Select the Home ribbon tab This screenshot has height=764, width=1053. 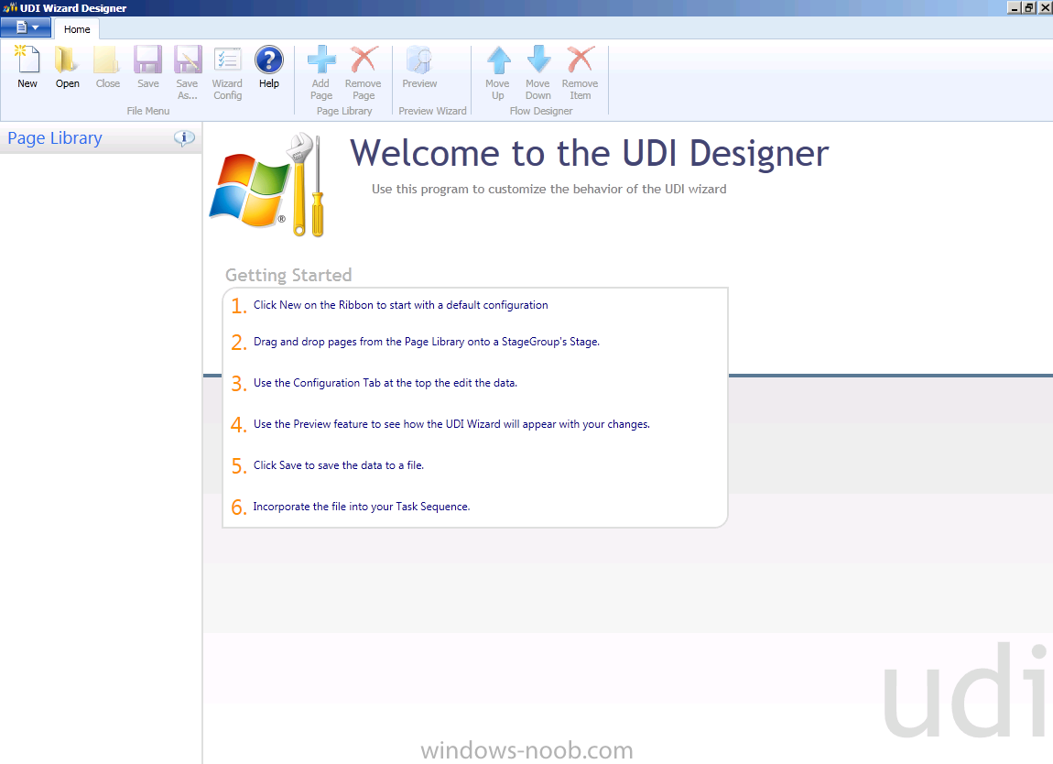click(77, 29)
